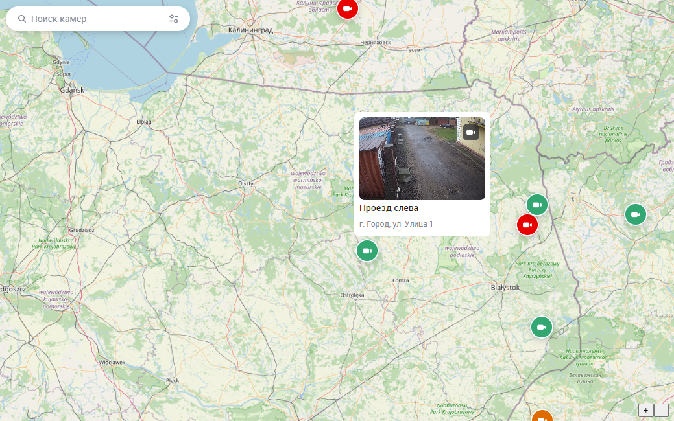The width and height of the screenshot is (674, 421).
Task: Open the "Проезд слева" camera preview image
Action: tap(422, 159)
